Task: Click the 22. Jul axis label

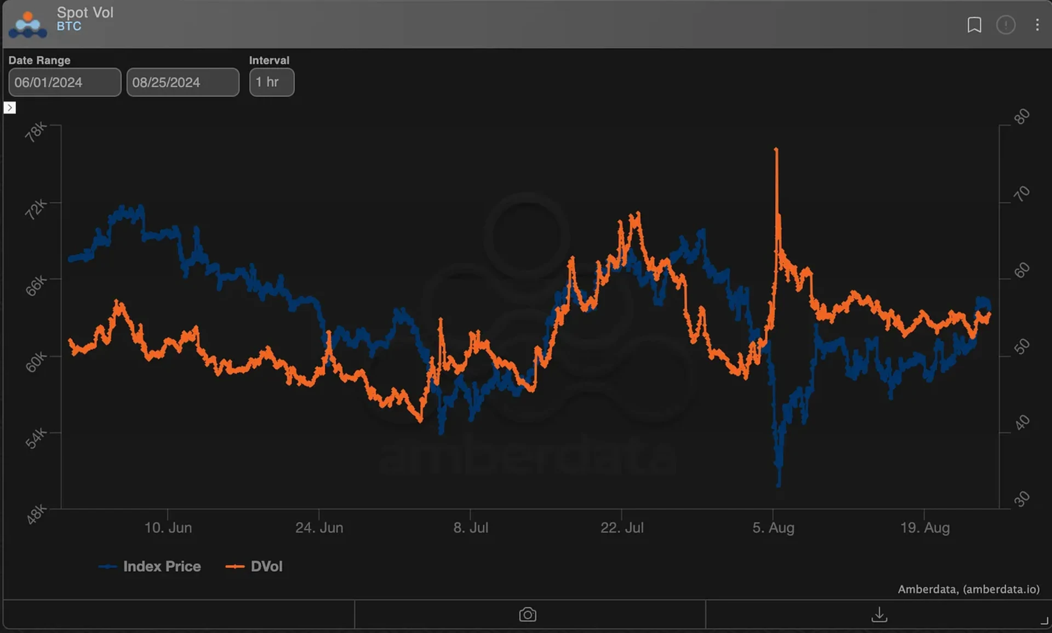Action: point(622,528)
